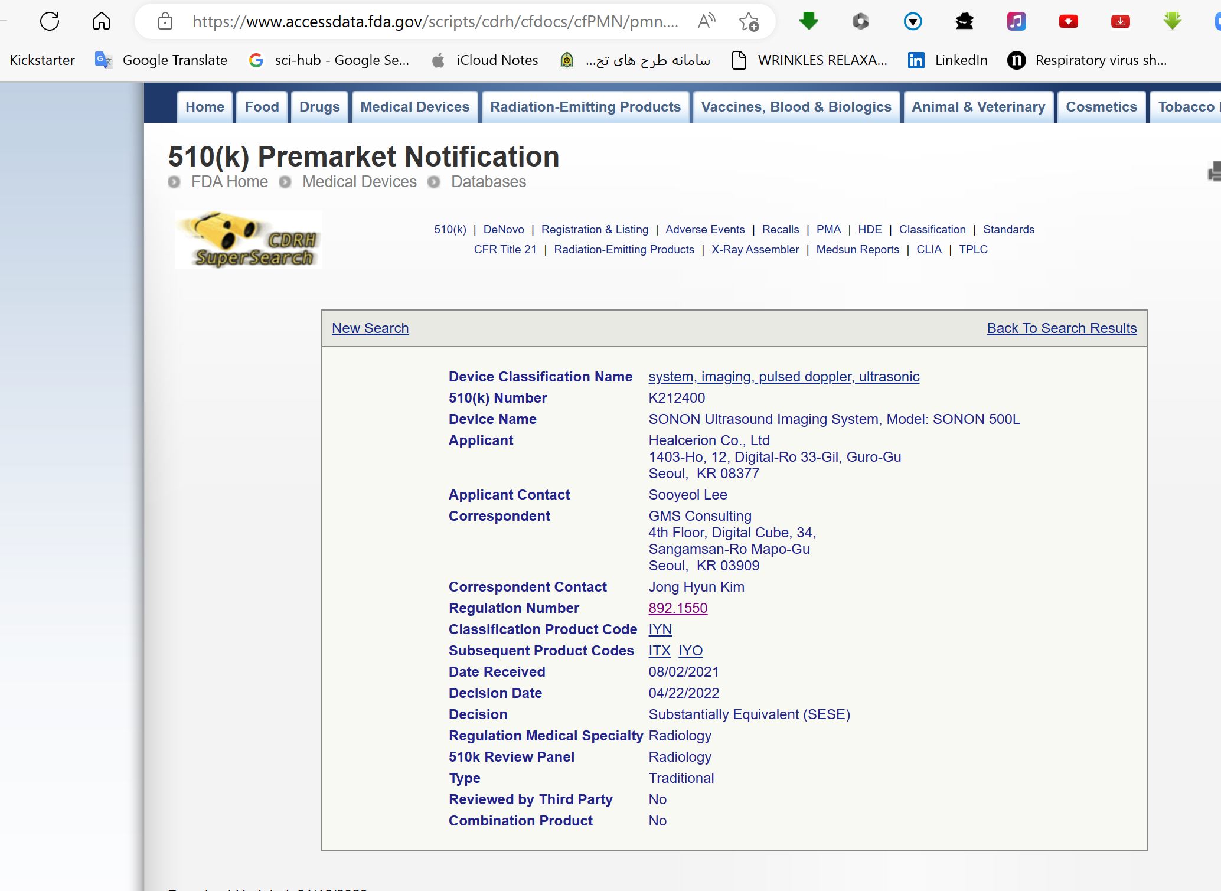Activate the Read aloud icon in address bar
Image resolution: width=1221 pixels, height=891 pixels.
point(706,22)
